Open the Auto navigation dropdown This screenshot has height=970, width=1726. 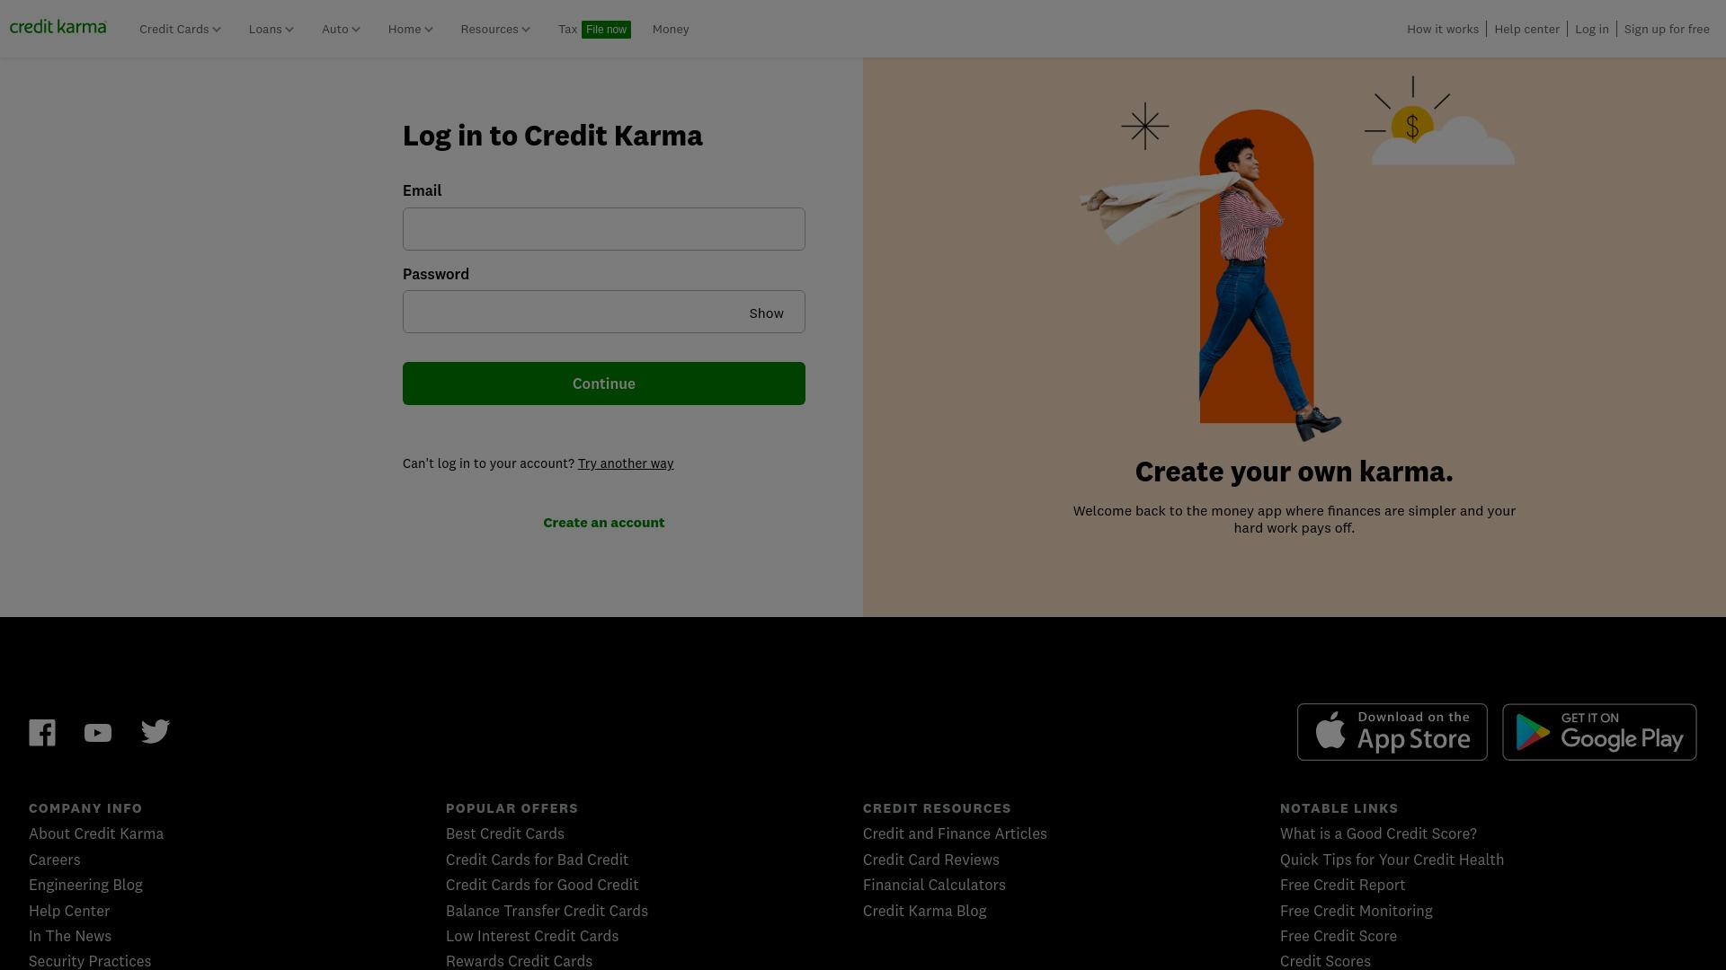pyautogui.click(x=341, y=30)
